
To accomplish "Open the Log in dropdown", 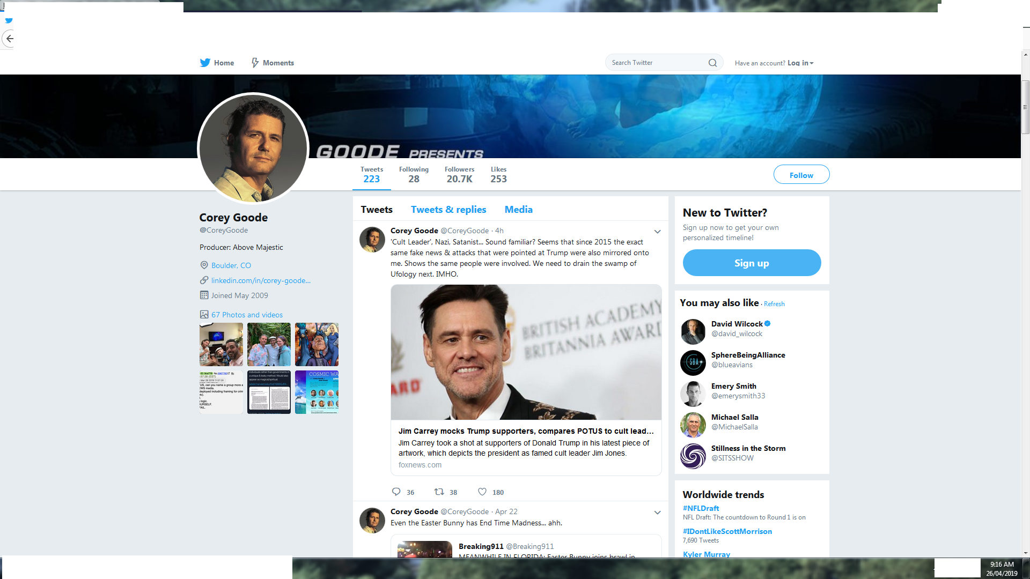I will [800, 63].
